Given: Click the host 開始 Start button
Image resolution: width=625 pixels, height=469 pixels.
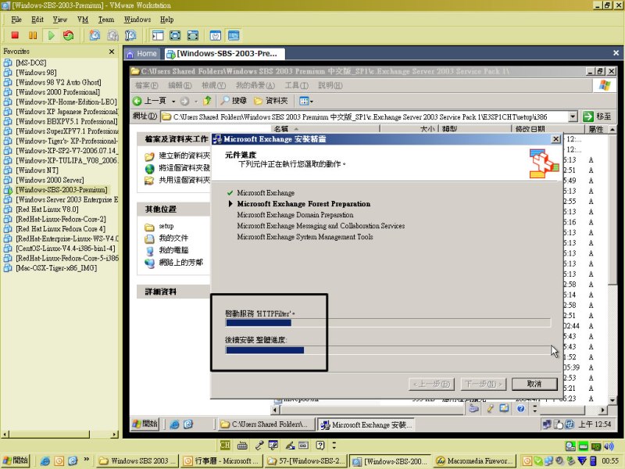Looking at the screenshot, I should (16, 460).
